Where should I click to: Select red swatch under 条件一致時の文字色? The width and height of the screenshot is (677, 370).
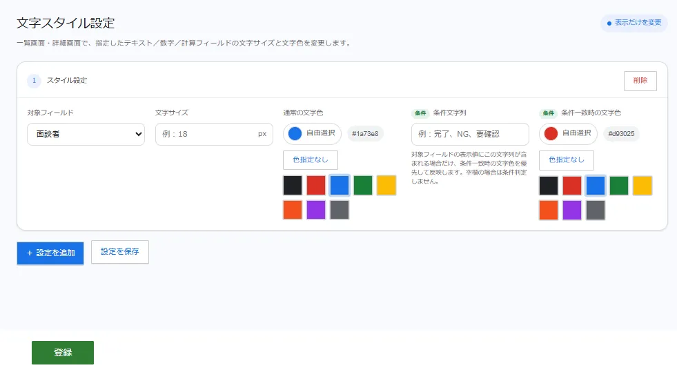572,186
